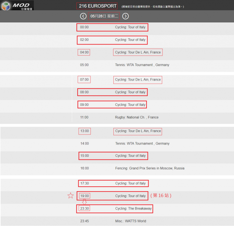Viewport: 234px width, 226px height.
Task: Click the 09:00 time entry
Action: (84, 105)
